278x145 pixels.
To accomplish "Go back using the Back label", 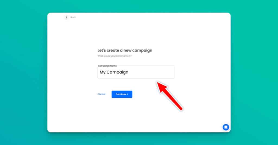I will pyautogui.click(x=73, y=17).
